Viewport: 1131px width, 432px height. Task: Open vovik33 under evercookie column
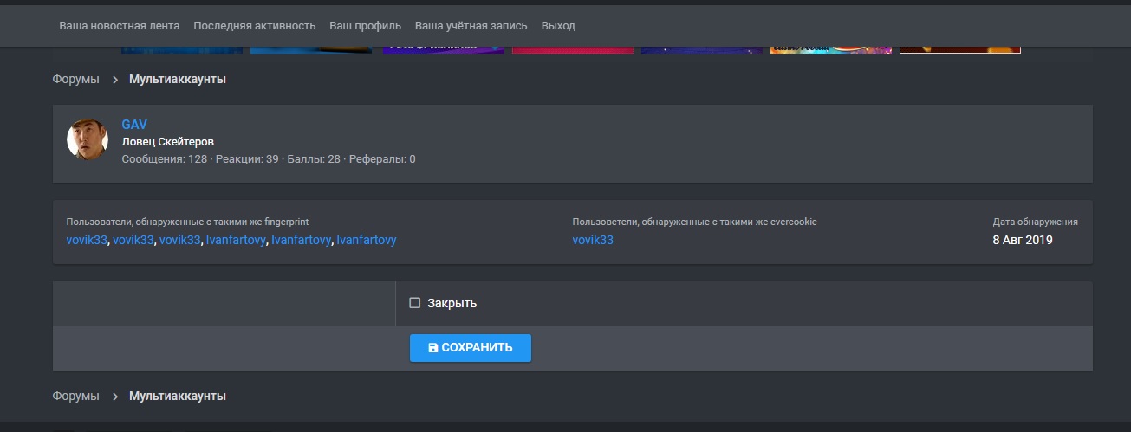[x=593, y=240]
